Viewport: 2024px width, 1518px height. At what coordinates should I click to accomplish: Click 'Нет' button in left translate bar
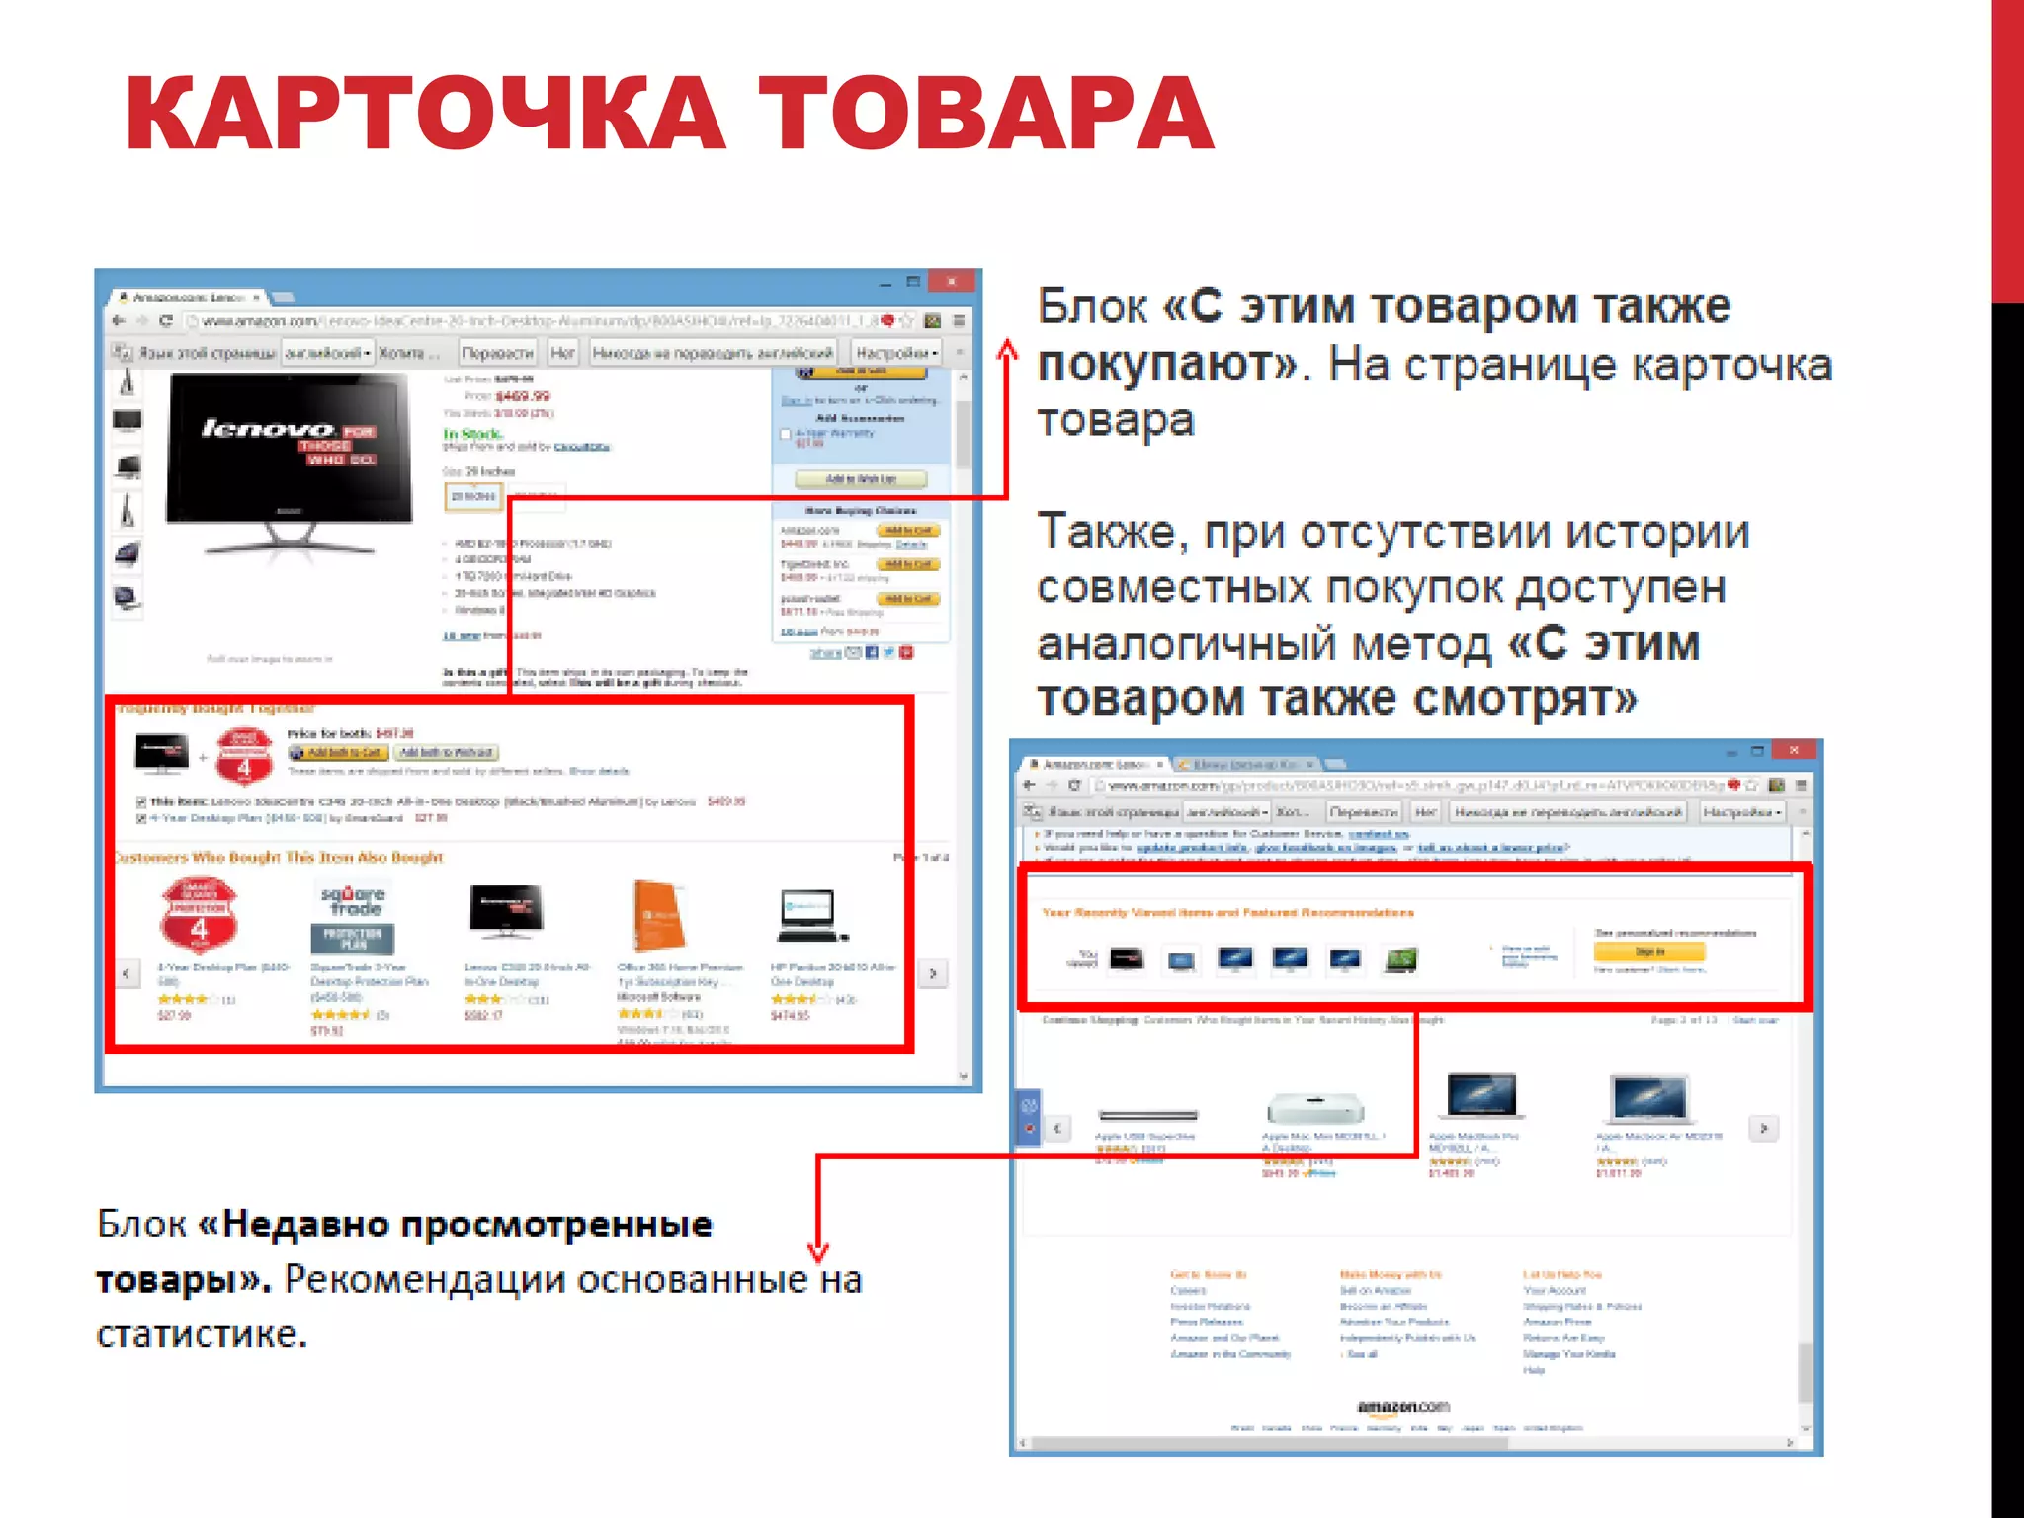(562, 352)
